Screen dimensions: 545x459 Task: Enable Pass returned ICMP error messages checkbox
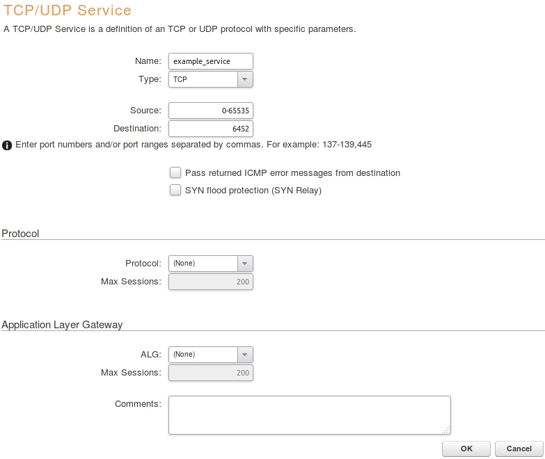pos(175,172)
